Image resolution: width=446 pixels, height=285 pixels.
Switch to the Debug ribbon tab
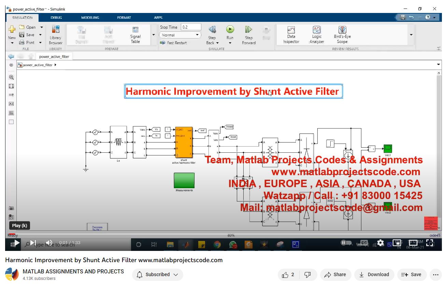click(56, 18)
